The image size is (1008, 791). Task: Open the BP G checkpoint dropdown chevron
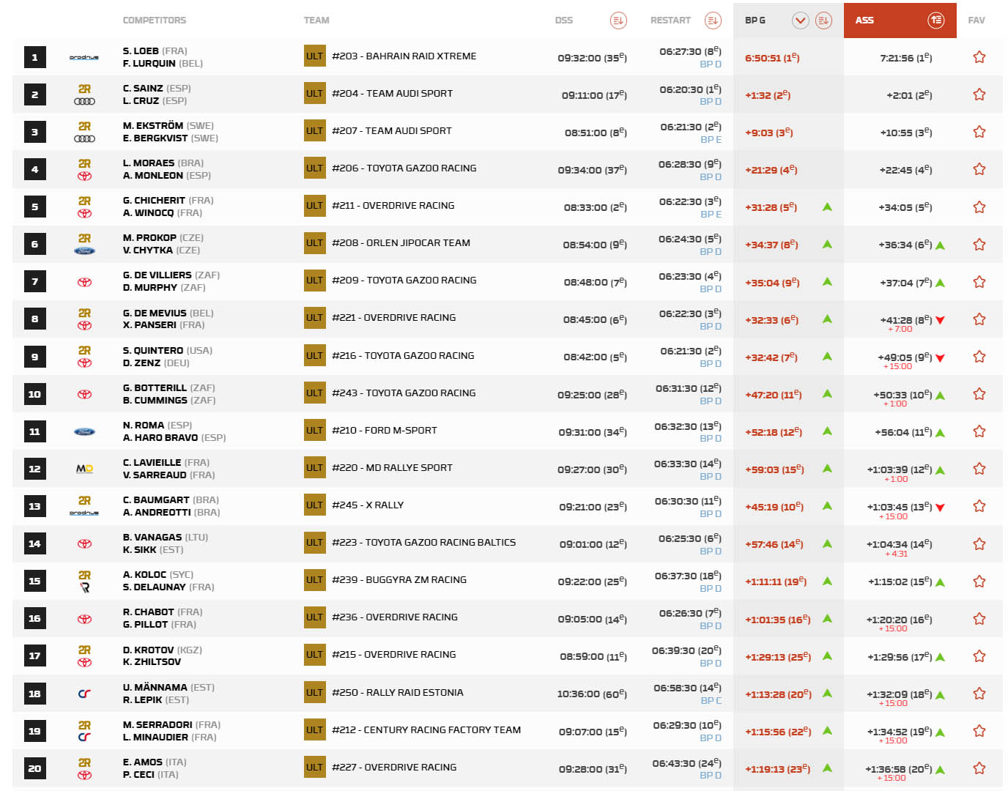[800, 21]
